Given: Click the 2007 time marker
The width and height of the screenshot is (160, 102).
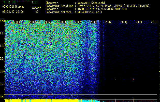Looking at the screenshot, I should point(108,22).
